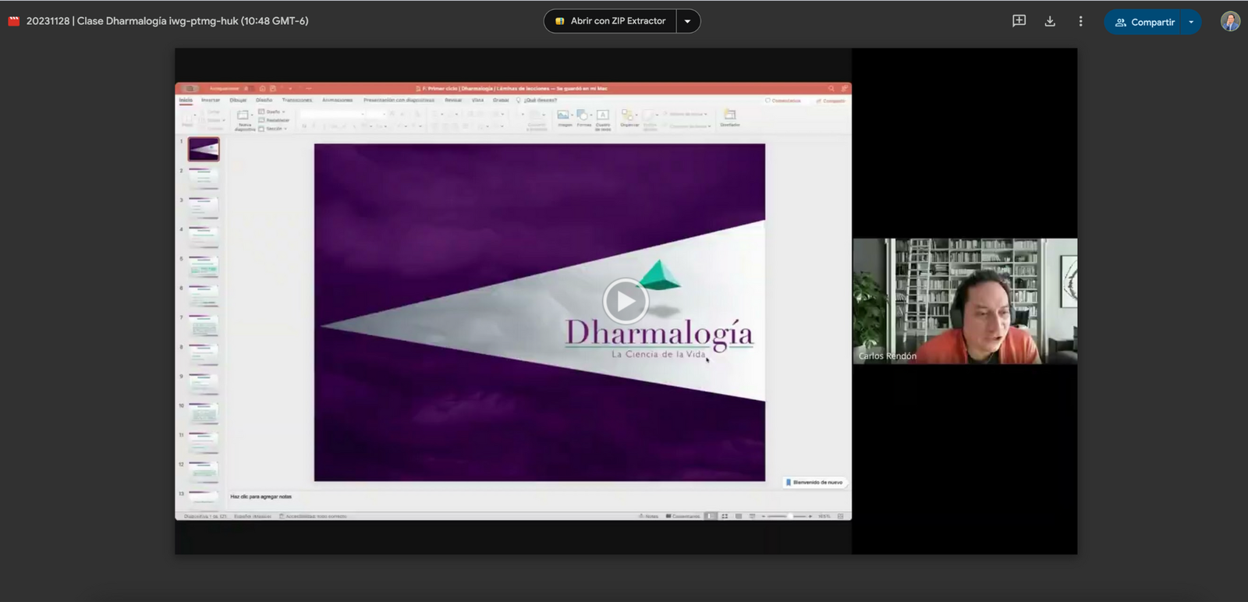Click the account avatar at top right
Screen dimensions: 1248x602
(1230, 22)
